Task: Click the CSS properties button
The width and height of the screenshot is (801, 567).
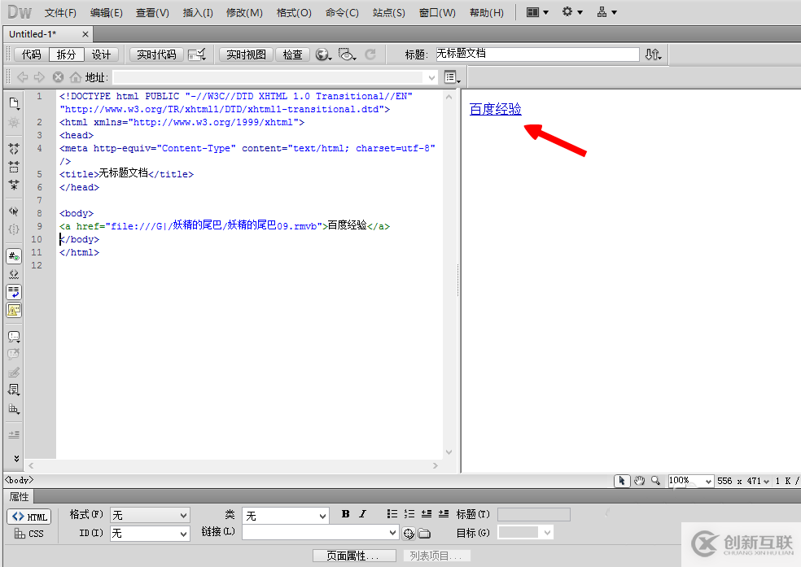Action: (x=29, y=534)
